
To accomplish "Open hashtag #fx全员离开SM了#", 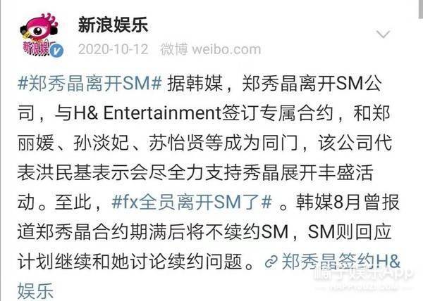I will click(x=192, y=202).
